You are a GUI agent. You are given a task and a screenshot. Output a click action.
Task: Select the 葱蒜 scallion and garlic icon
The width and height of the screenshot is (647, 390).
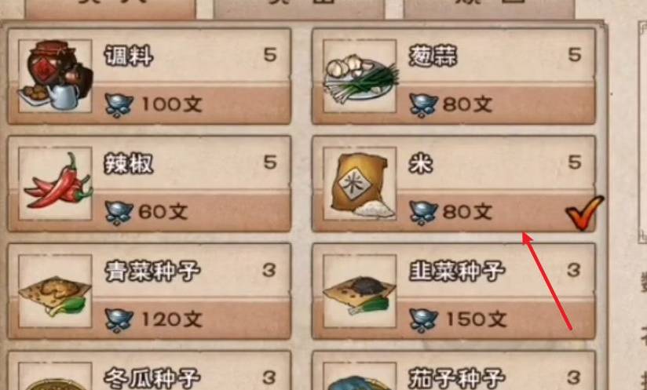[x=360, y=76]
